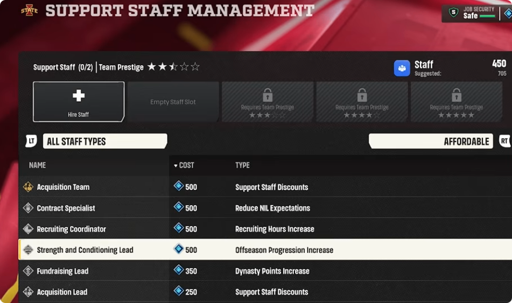Viewport: 512px width, 303px height.
Task: Click the cost gem of Contract Specialist
Action: (x=179, y=207)
